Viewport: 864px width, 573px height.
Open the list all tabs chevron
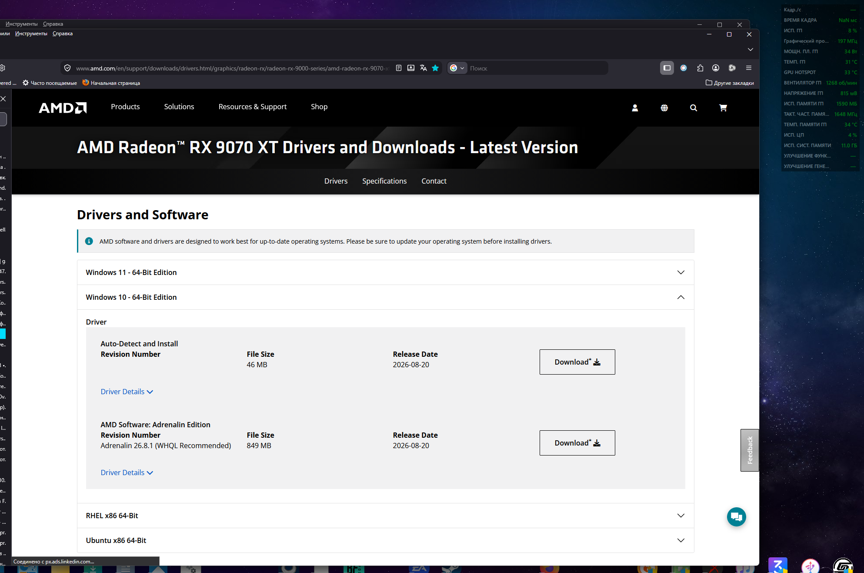[x=750, y=50]
